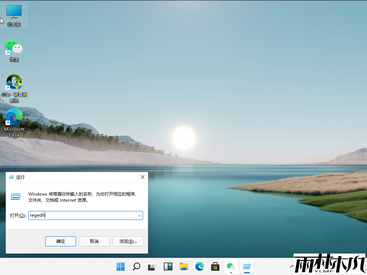367x275 pixels.
Task: Click the regedit text input field
Action: pyautogui.click(x=82, y=216)
